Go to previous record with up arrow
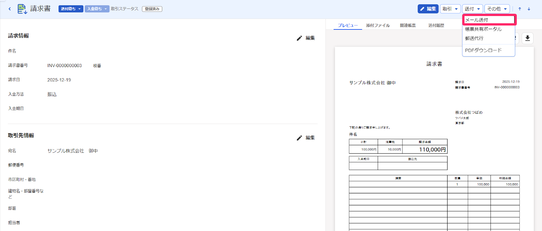542x231 pixels. tap(520, 9)
